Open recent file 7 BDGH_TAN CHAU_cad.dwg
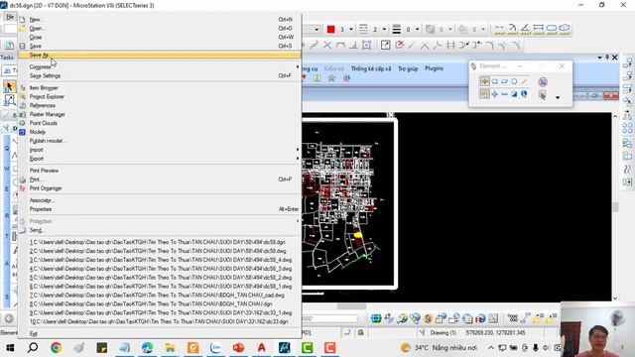This screenshot has height=357, width=635. (160, 296)
